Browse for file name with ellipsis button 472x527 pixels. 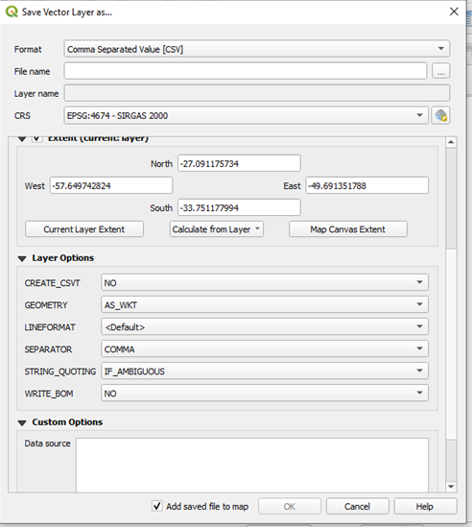(440, 71)
